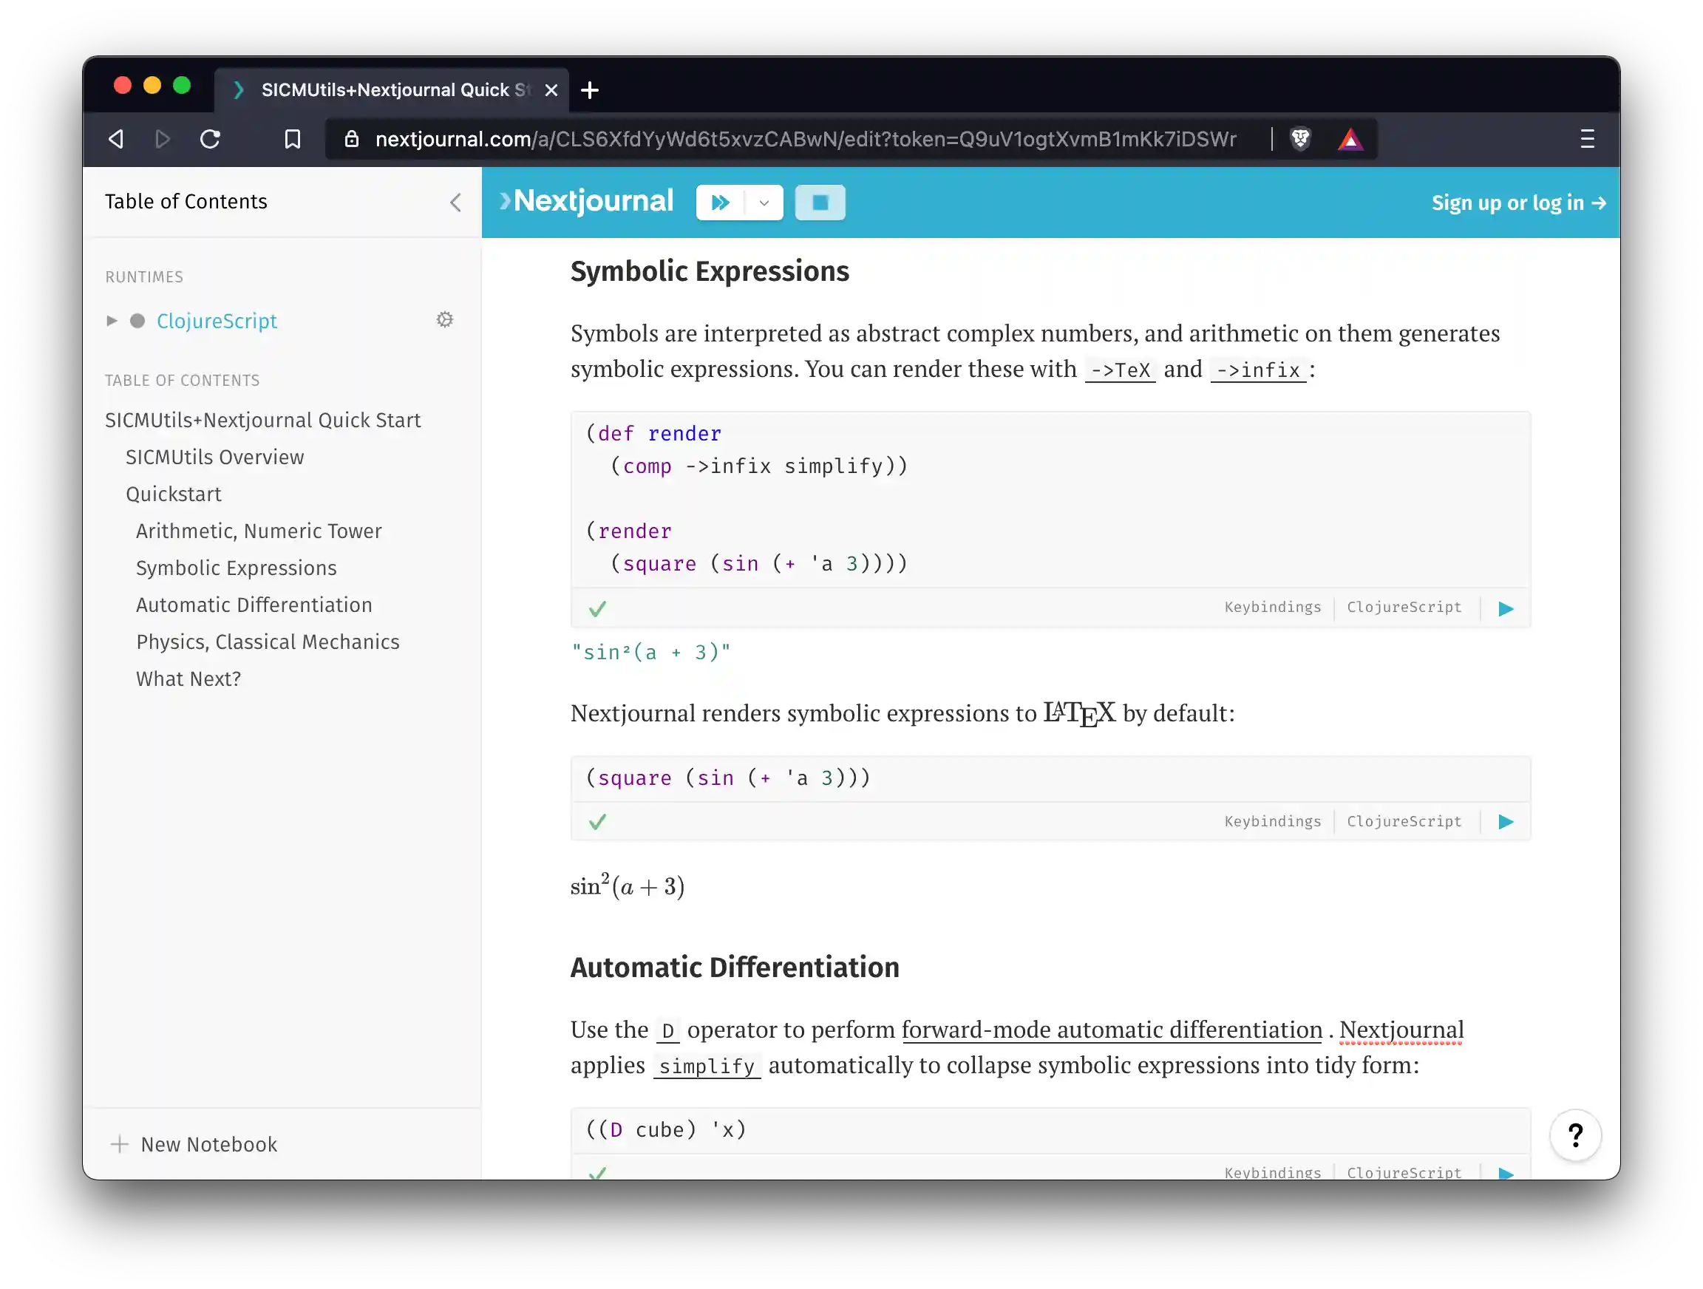The width and height of the screenshot is (1703, 1289).
Task: Open the browser hamburger menu
Action: click(x=1587, y=139)
